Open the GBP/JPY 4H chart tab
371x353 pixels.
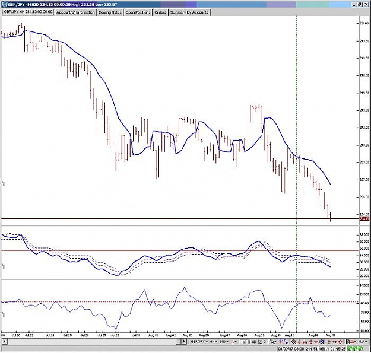coord(28,12)
